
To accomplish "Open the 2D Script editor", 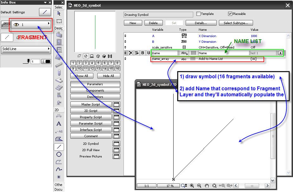I will (x=91, y=111).
